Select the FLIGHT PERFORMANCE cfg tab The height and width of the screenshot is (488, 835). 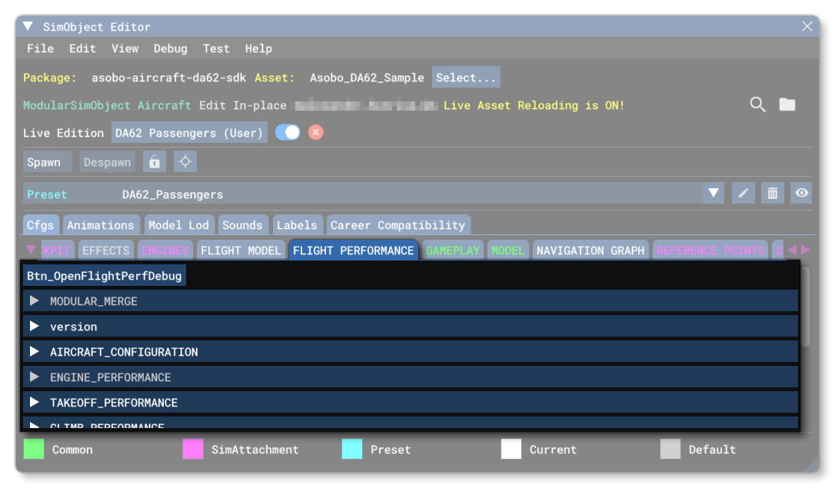pos(354,251)
